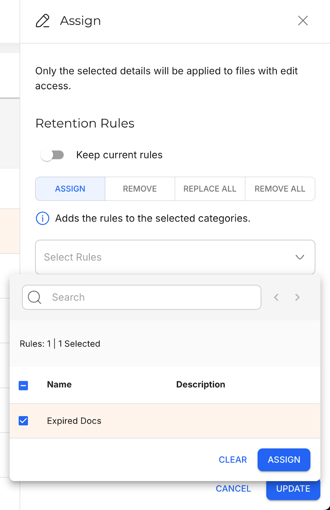Click the Name column header

[59, 384]
